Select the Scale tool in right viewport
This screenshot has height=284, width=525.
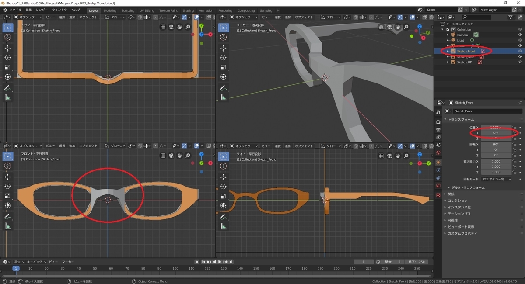223,196
